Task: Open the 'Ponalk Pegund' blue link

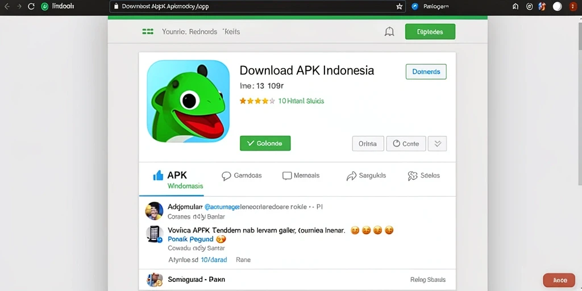Action: [190, 239]
